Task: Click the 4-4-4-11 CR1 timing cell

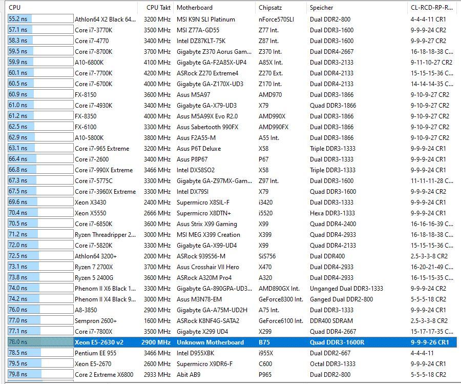Action: click(x=428, y=19)
